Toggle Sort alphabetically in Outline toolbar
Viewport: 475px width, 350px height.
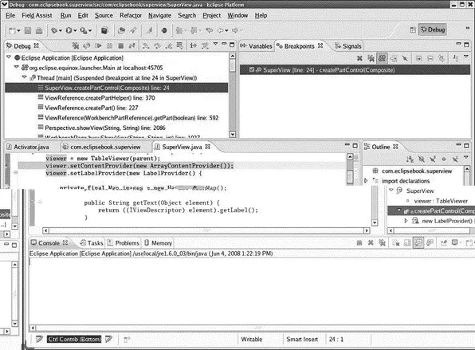[410, 159]
